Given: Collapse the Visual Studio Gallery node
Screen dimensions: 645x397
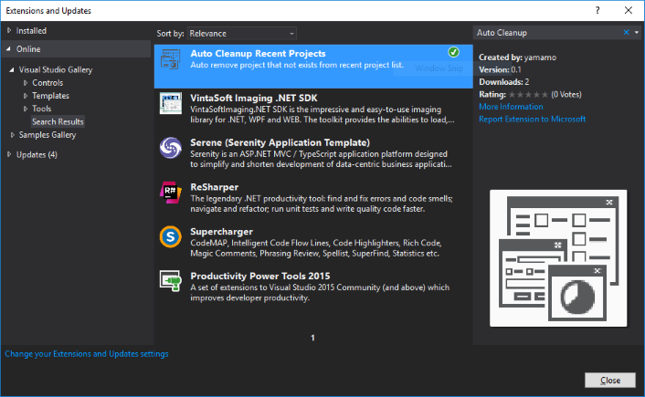Looking at the screenshot, I should coord(12,70).
